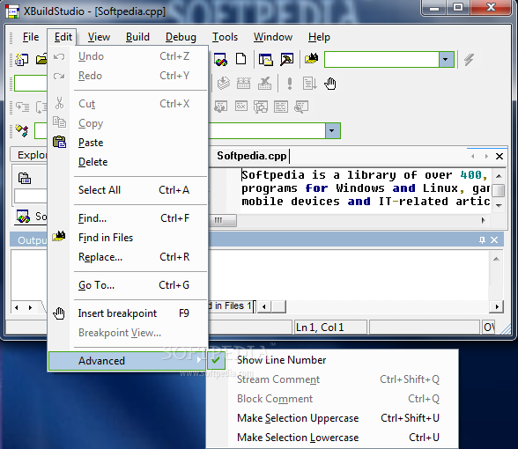This screenshot has width=518, height=449.
Task: Click the go/run document arrow icon
Action: click(x=310, y=84)
